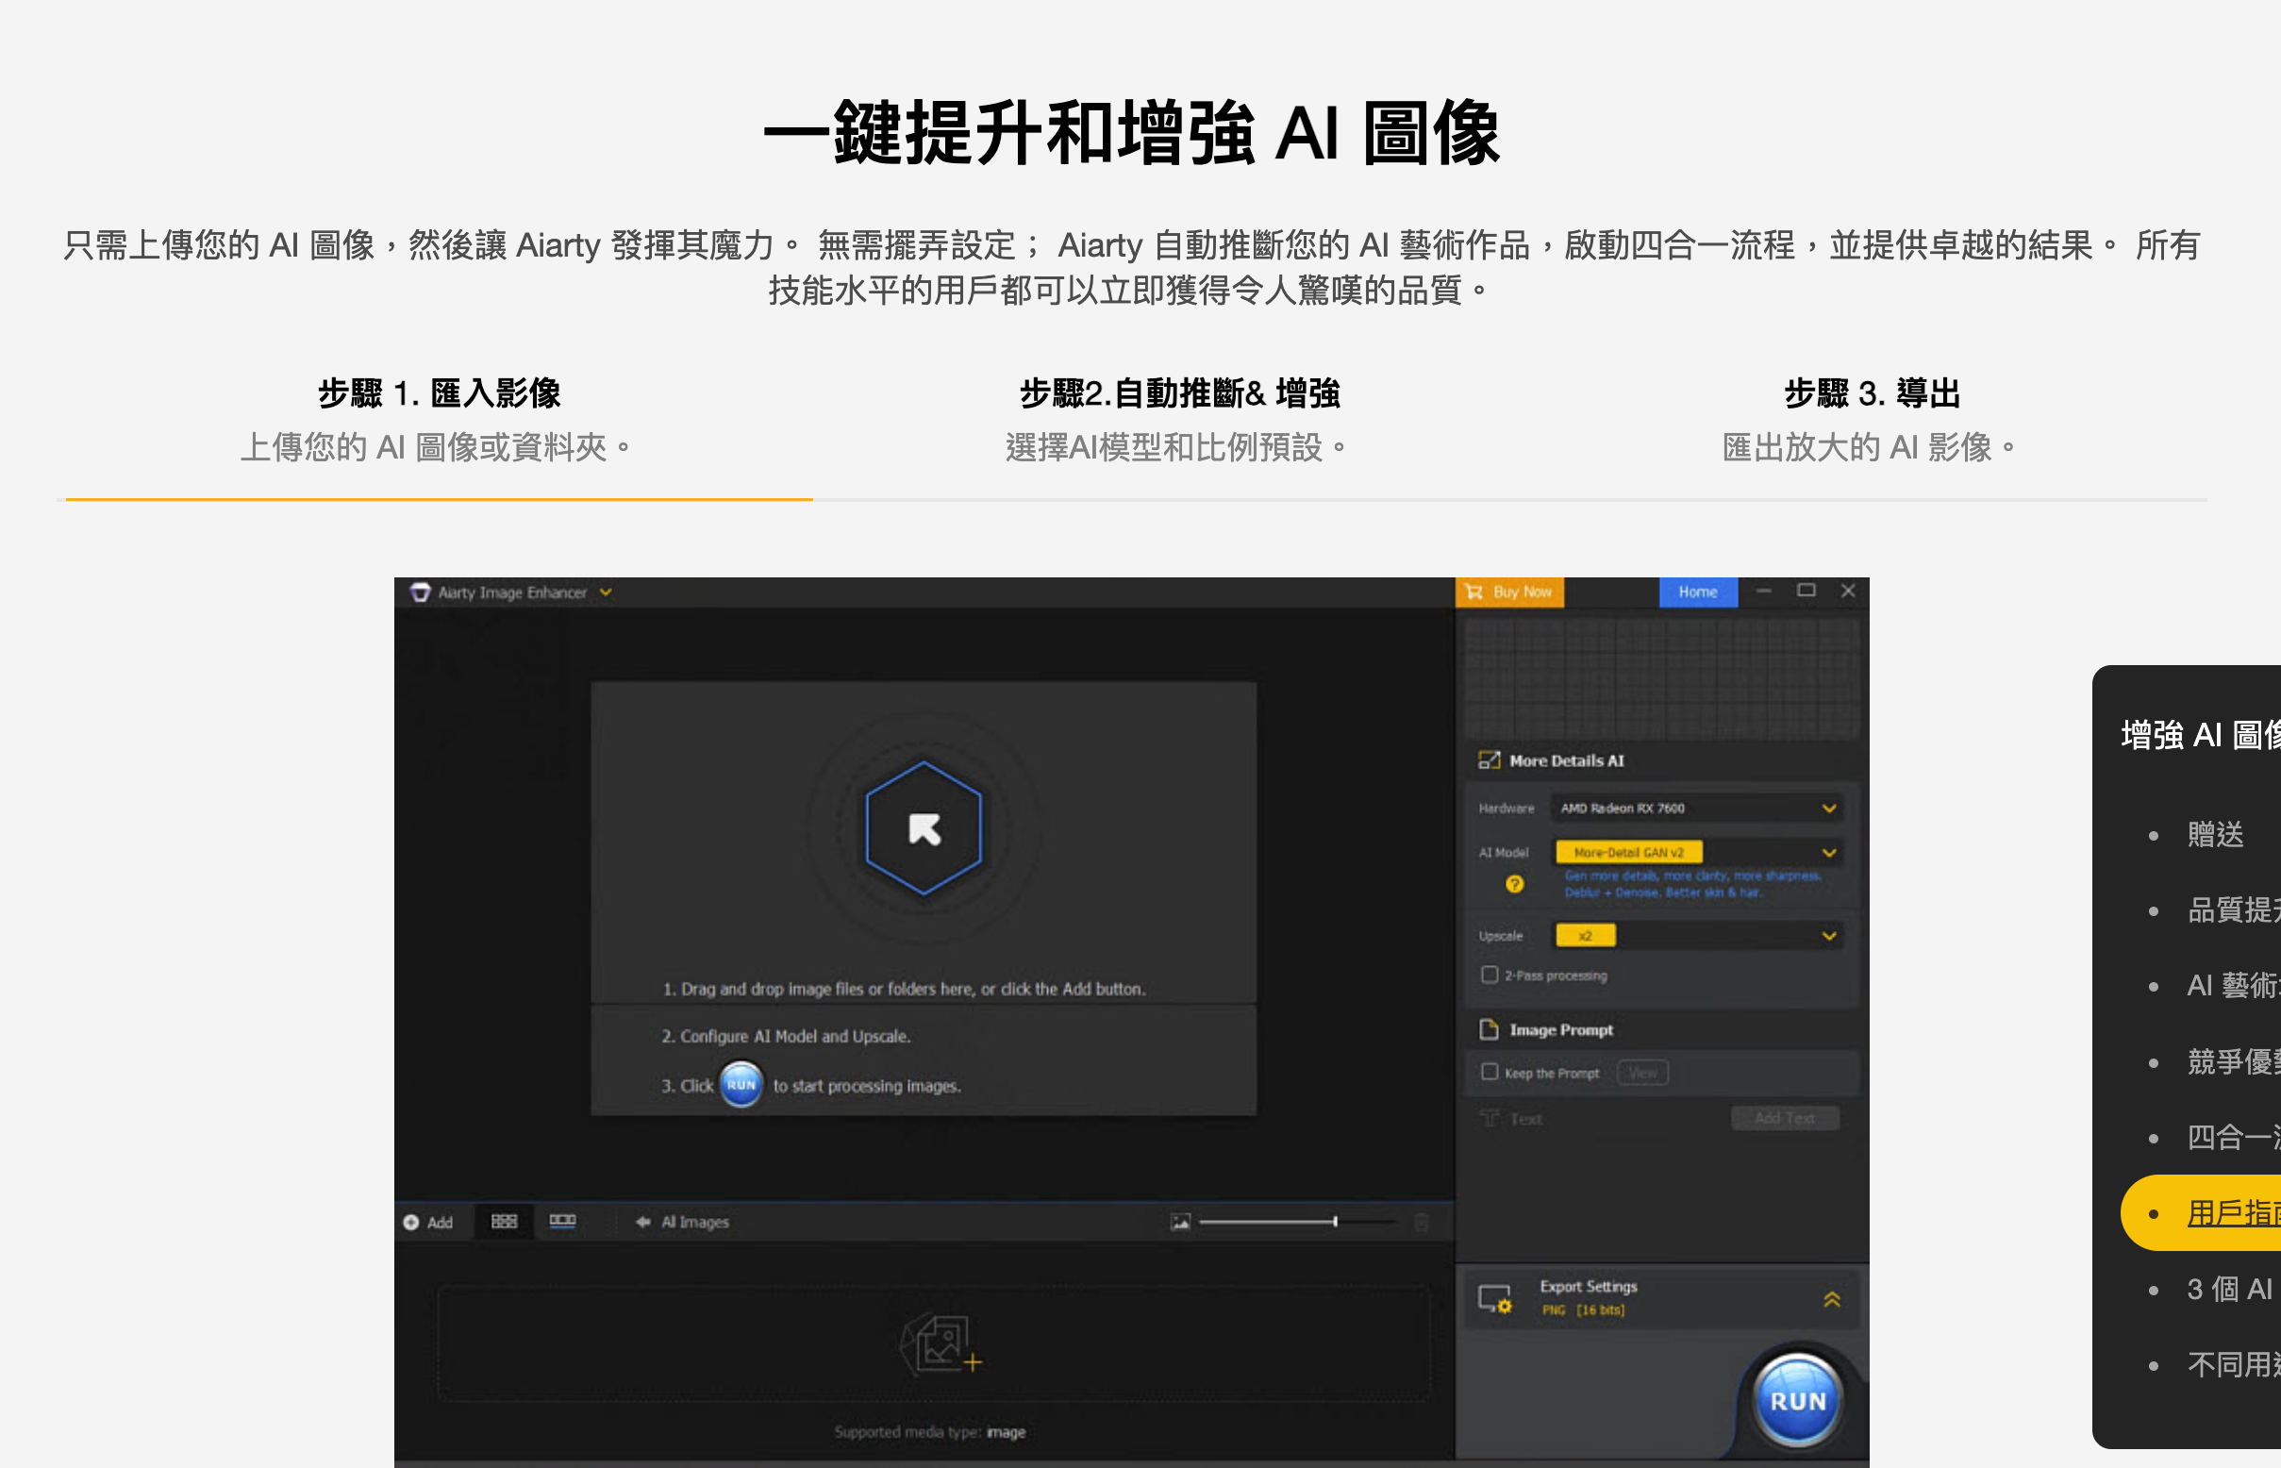Click the AI Images back arrow

pos(643,1222)
